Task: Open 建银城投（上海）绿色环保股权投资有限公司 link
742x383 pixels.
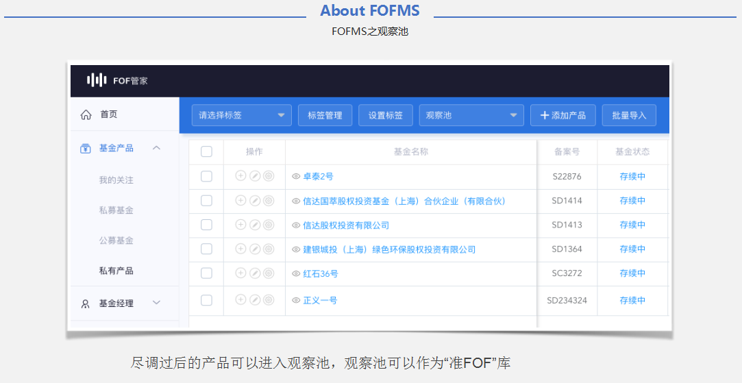Action: coord(389,249)
